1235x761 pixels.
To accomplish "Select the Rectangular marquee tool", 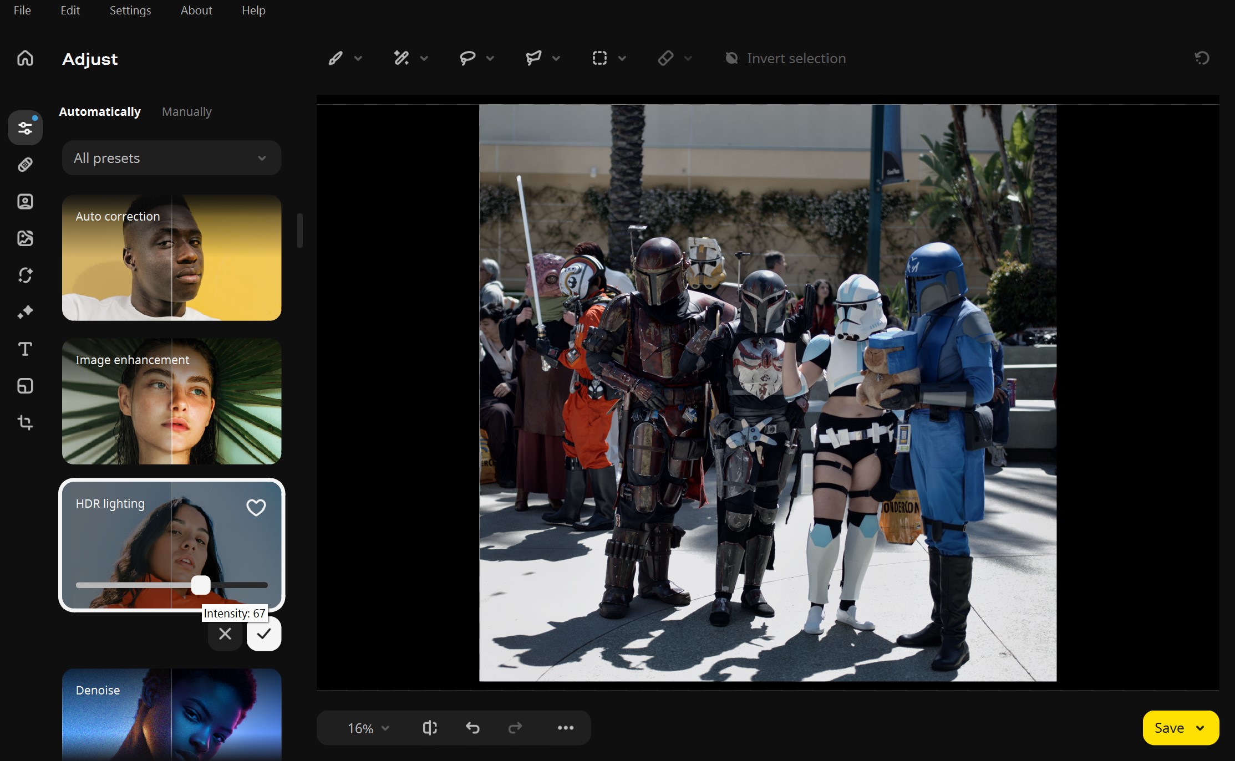I will (599, 58).
